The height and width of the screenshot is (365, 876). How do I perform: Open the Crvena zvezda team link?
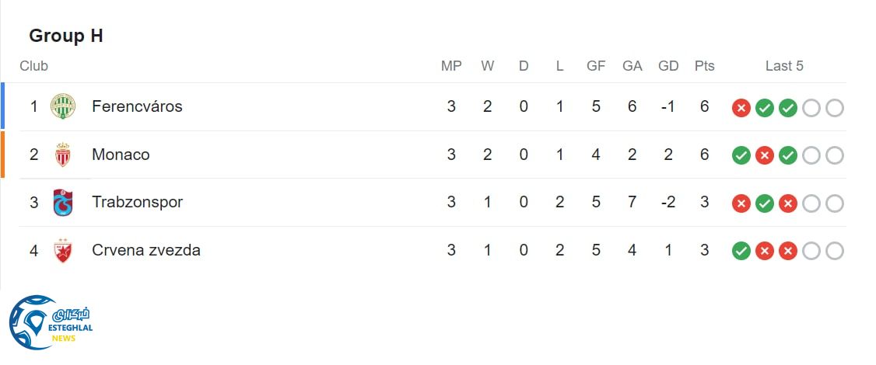tap(145, 251)
